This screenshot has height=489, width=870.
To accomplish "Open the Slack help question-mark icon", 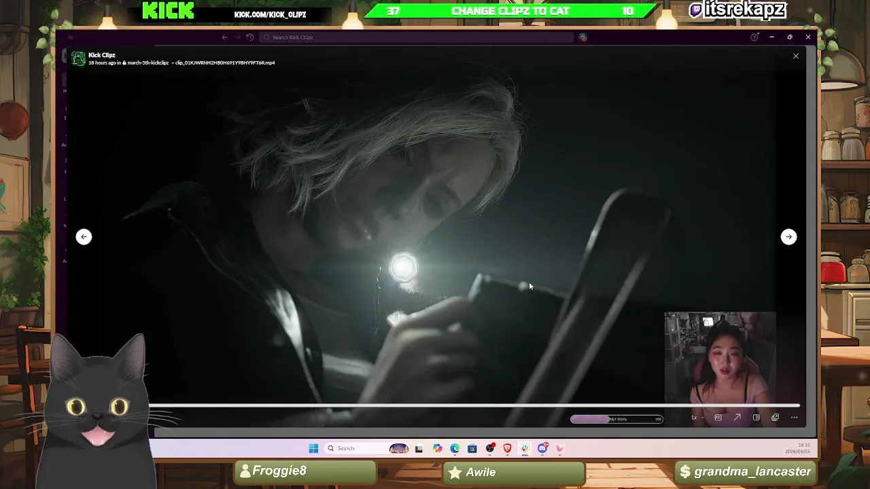I will [x=754, y=37].
